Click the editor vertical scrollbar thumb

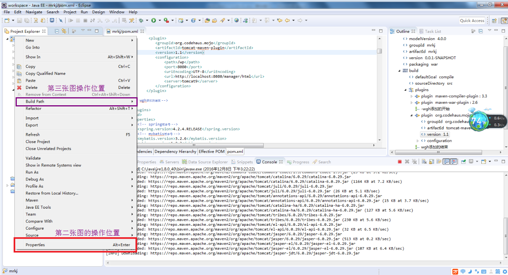(x=379, y=51)
